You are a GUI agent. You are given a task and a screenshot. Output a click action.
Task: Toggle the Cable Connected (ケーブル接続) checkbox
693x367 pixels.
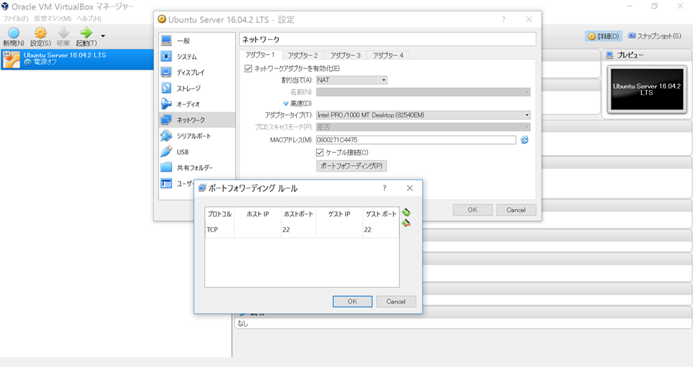pyautogui.click(x=320, y=152)
